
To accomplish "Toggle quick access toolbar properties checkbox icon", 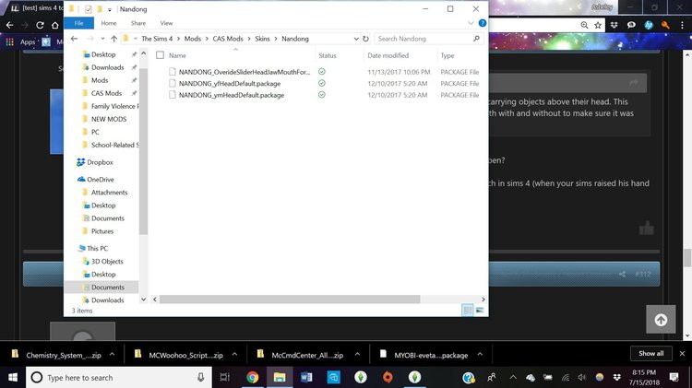I will coord(89,9).
